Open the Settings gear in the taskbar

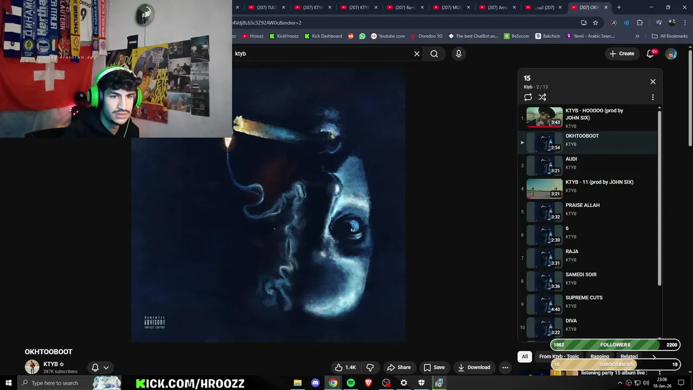click(404, 383)
